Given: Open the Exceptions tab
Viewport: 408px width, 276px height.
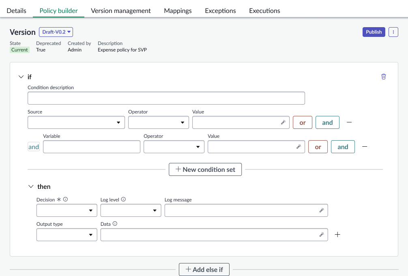Looking at the screenshot, I should point(220,11).
